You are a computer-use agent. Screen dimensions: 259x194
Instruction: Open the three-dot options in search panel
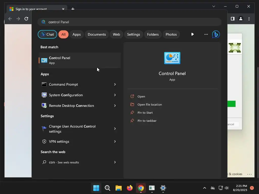tap(206, 34)
